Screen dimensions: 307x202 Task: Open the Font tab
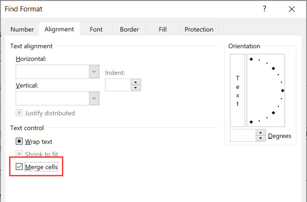96,29
